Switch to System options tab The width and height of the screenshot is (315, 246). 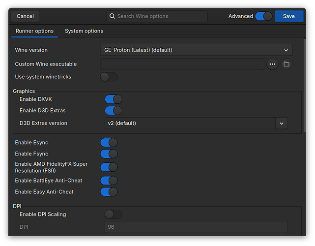click(84, 31)
